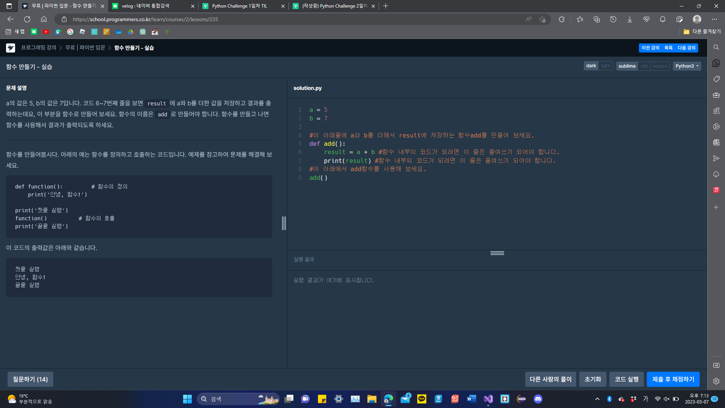This screenshot has height=408, width=725.
Task: Open downloads icon in browser toolbar
Action: 629,19
